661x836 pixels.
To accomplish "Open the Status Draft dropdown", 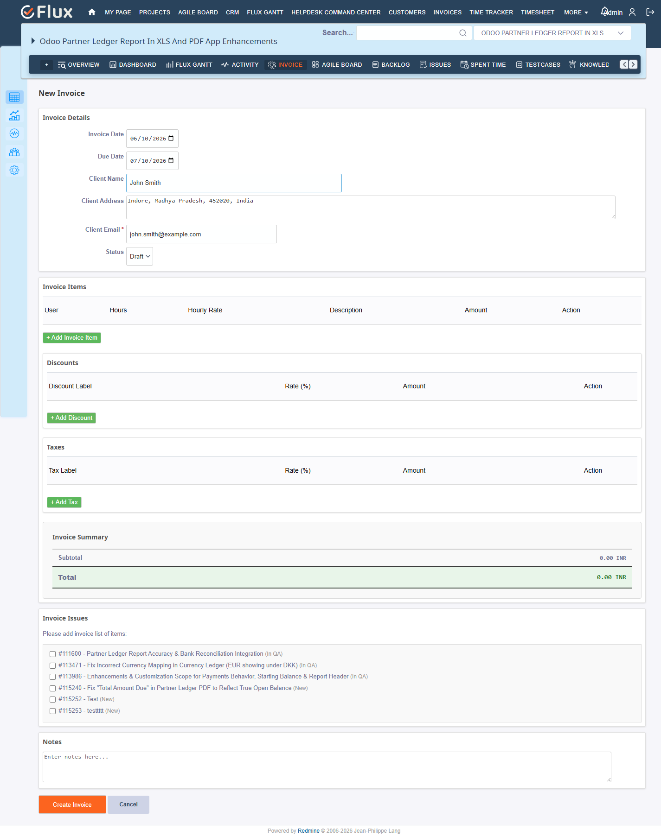I will coord(140,256).
